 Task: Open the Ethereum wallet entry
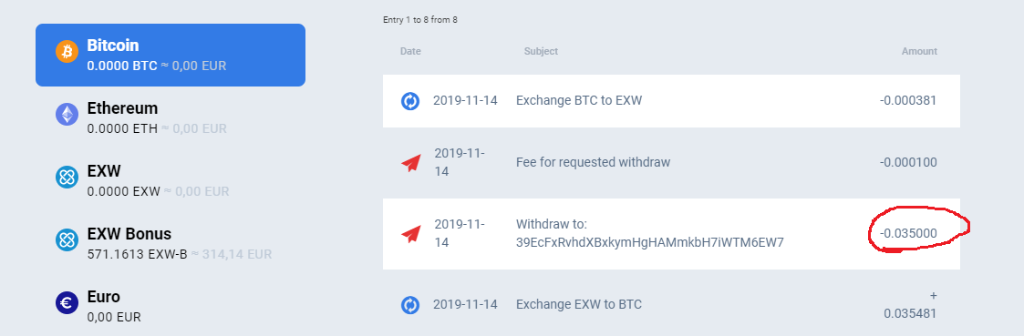(171, 117)
